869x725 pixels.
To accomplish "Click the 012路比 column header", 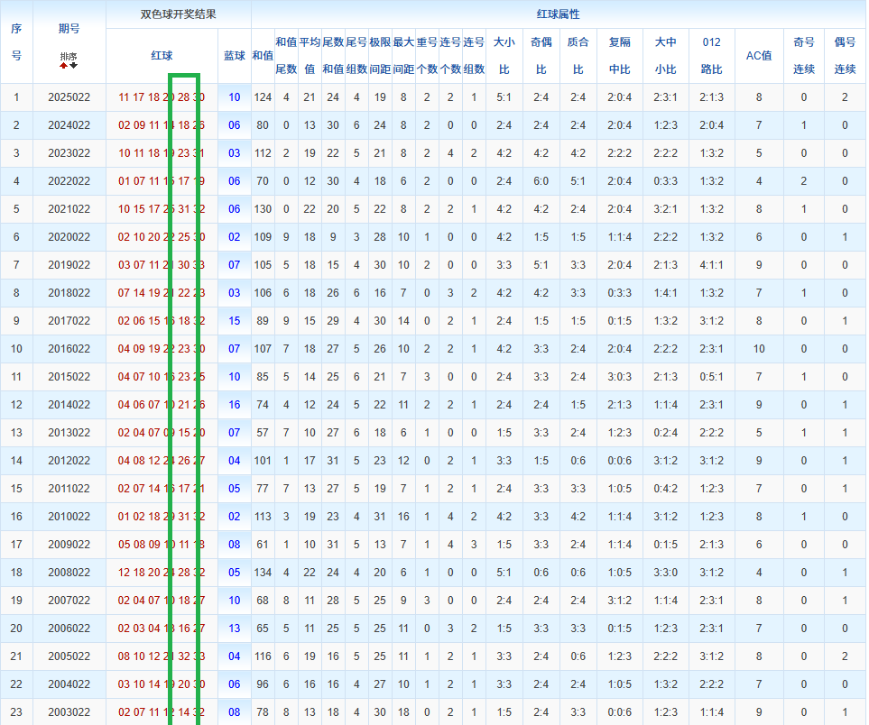I will point(711,55).
